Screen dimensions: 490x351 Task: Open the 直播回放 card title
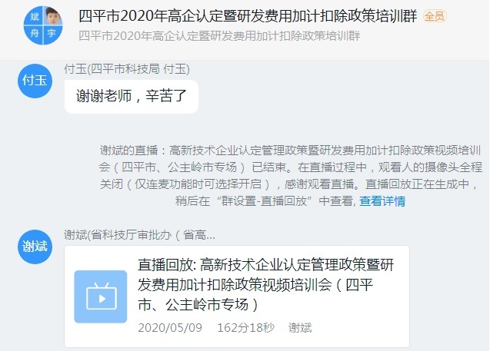pyautogui.click(x=265, y=284)
